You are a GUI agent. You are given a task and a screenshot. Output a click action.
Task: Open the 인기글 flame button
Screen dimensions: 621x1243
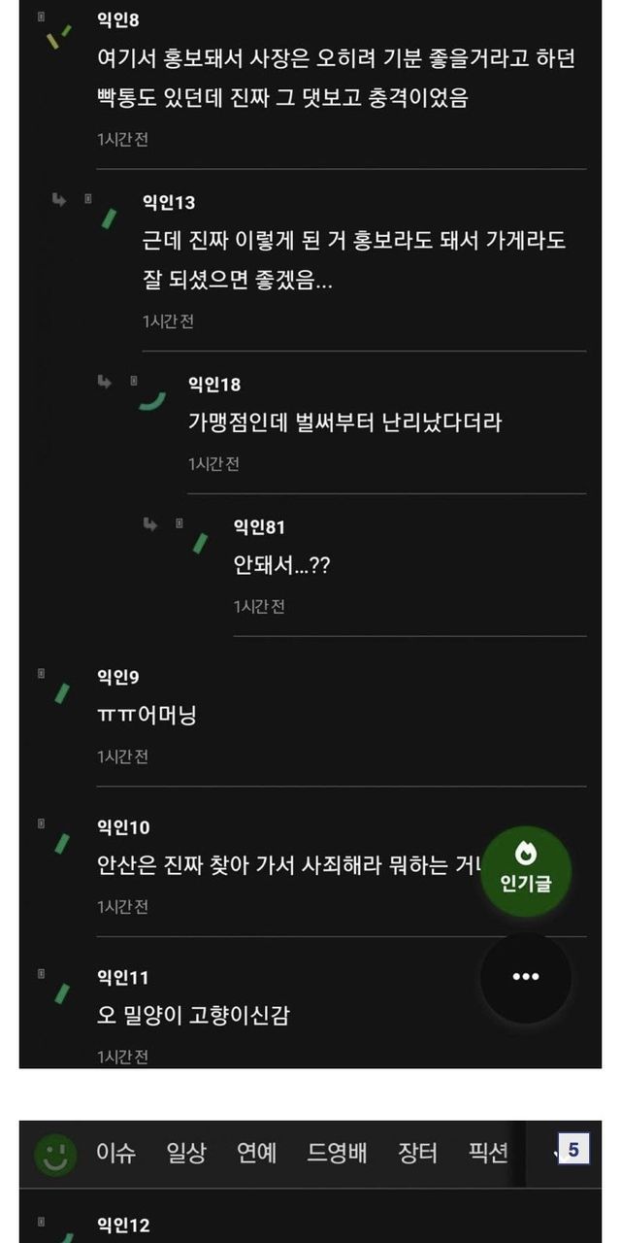pos(526,871)
